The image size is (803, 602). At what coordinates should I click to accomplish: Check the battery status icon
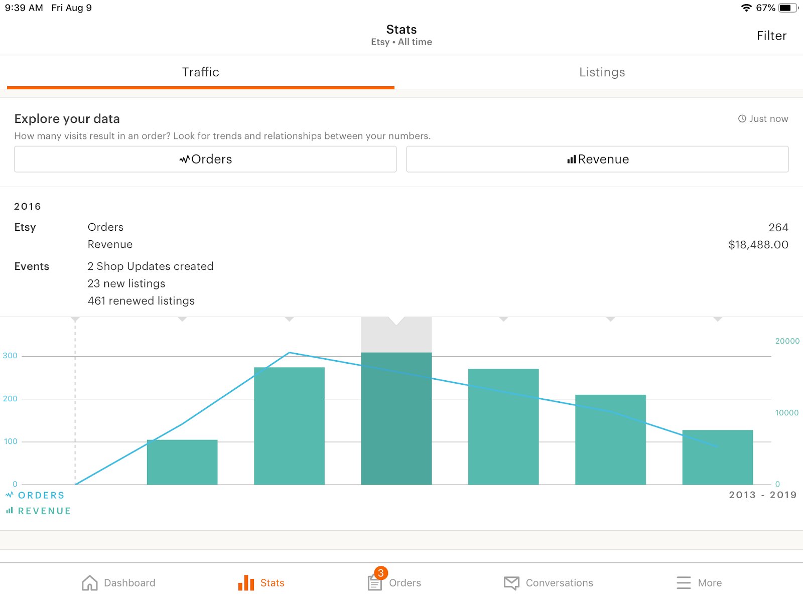pyautogui.click(x=788, y=8)
